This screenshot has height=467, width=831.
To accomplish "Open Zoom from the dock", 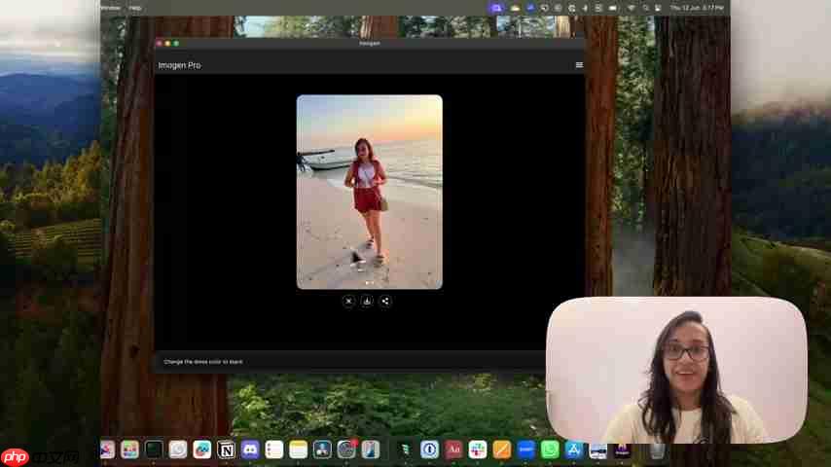I will (x=525, y=450).
